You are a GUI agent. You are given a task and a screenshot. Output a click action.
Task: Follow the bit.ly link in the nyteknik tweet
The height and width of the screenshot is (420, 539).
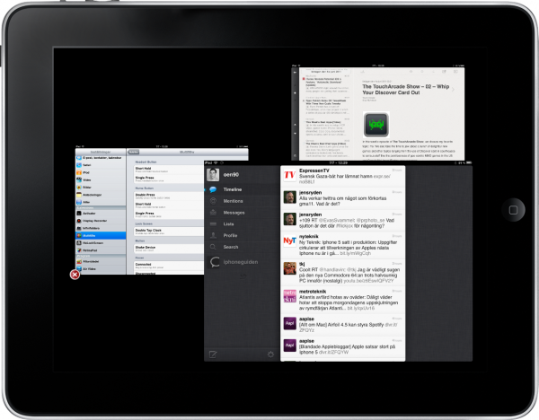click(x=356, y=253)
